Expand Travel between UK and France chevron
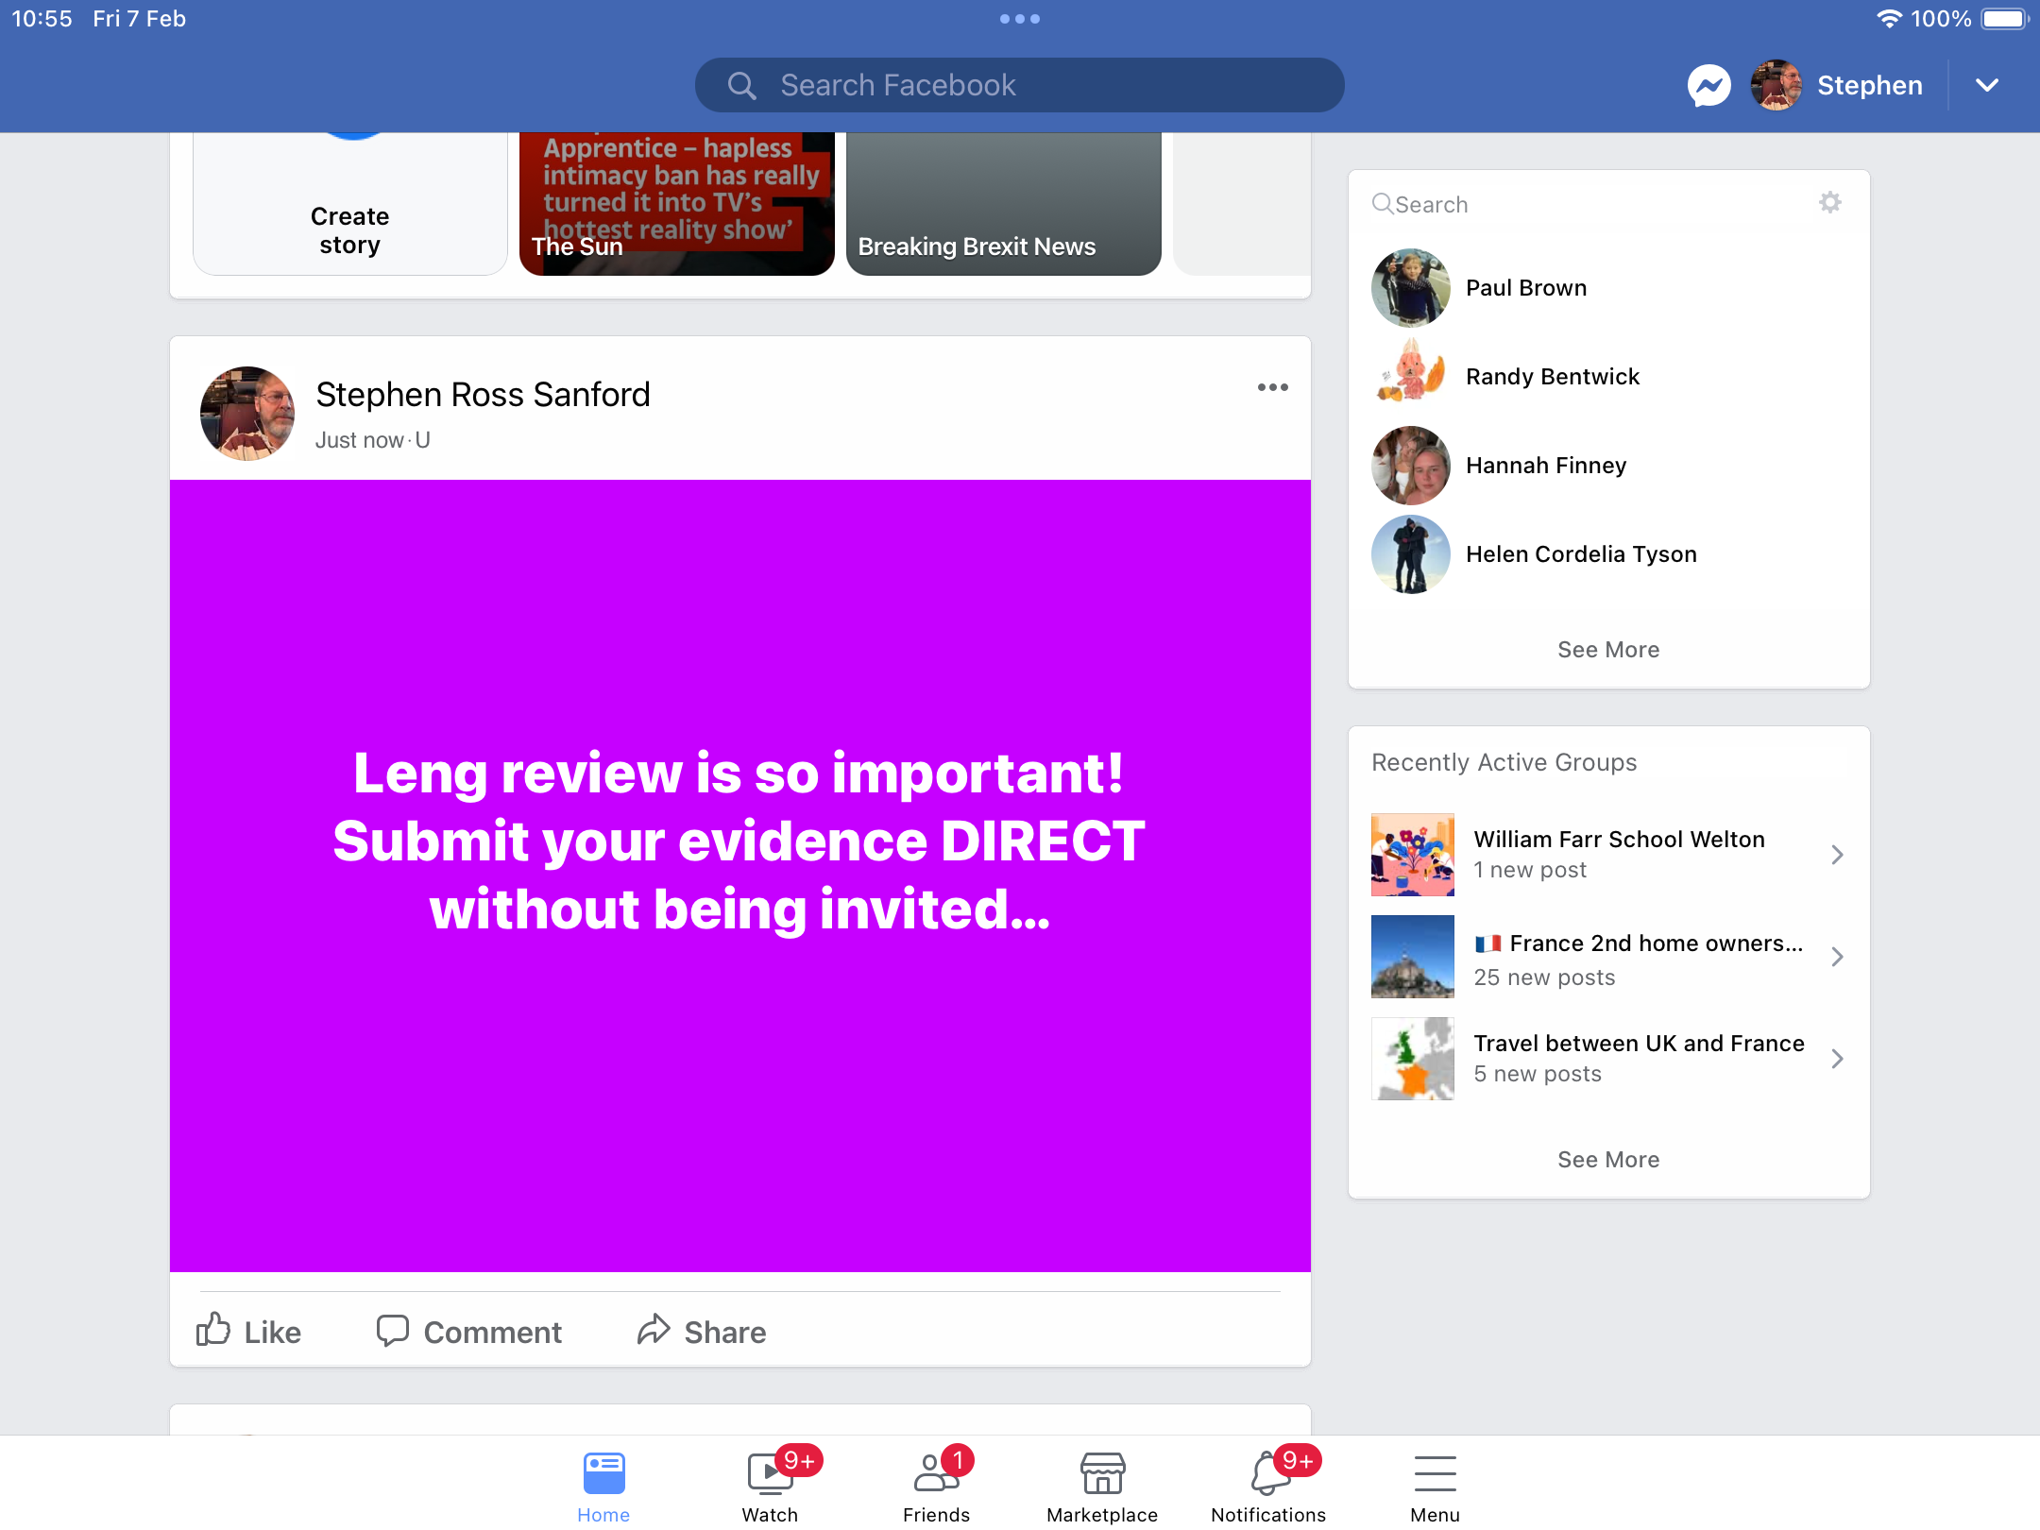Viewport: 2040px width, 1530px height. 1837,1059
